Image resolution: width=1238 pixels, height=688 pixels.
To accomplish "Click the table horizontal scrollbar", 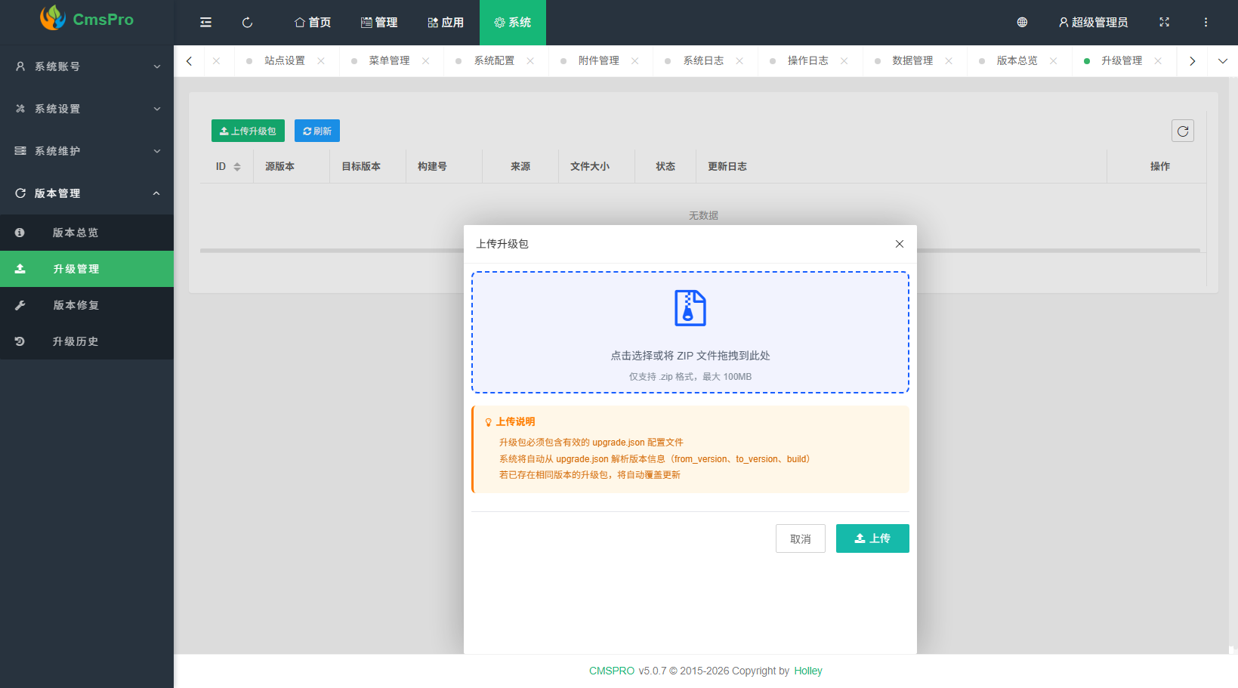I will (x=700, y=250).
